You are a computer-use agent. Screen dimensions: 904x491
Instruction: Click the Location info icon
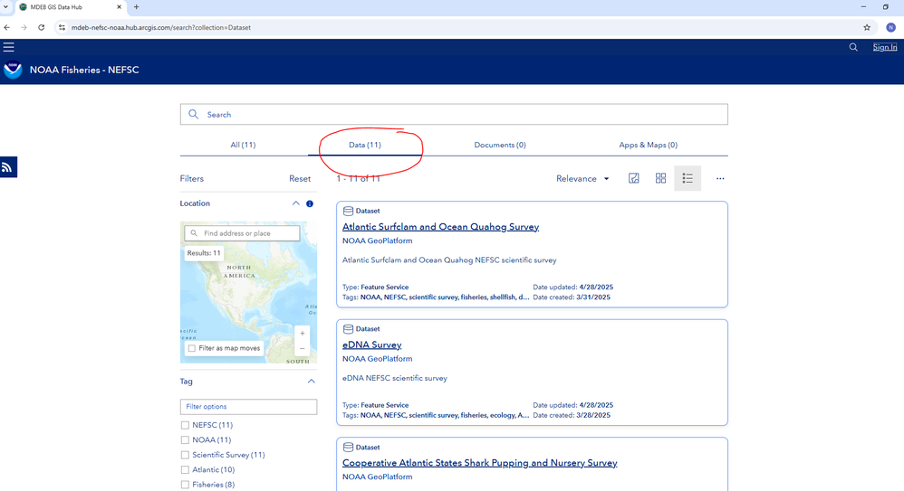[310, 203]
